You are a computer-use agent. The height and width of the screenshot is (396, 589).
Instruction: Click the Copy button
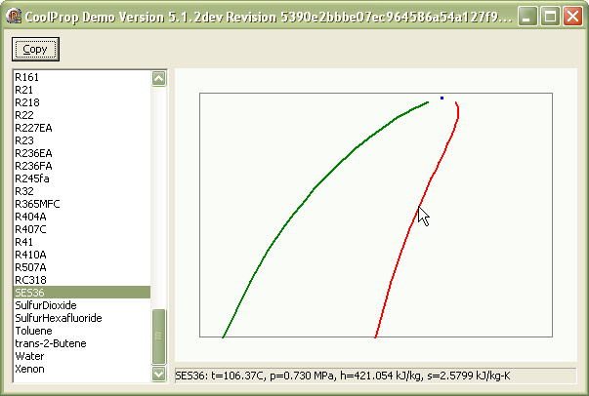point(34,49)
